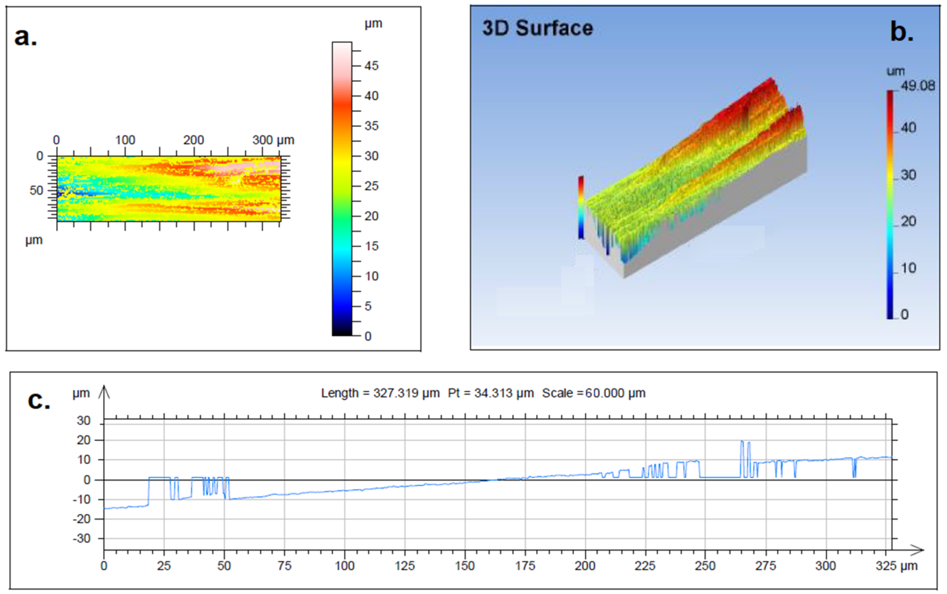Click the 150 tick on profile x-axis
The width and height of the screenshot is (947, 594).
465,566
